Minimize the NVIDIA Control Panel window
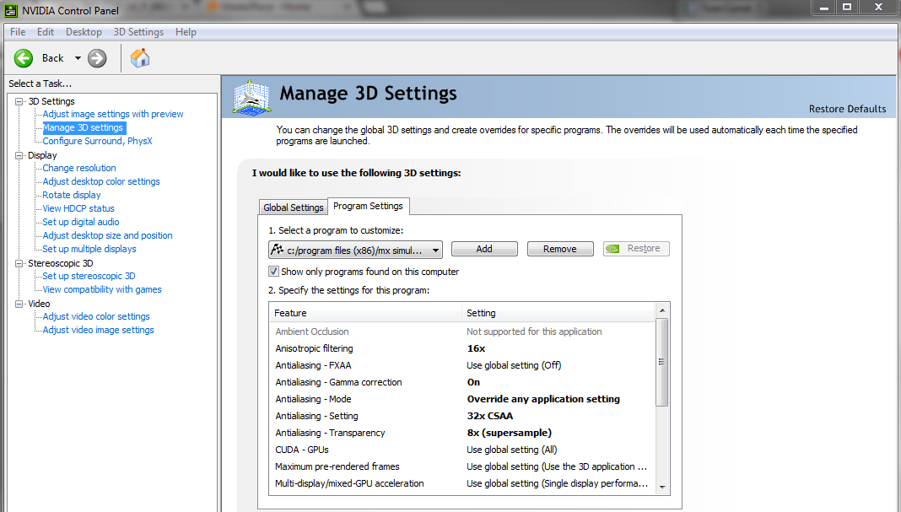The image size is (901, 512). [823, 7]
